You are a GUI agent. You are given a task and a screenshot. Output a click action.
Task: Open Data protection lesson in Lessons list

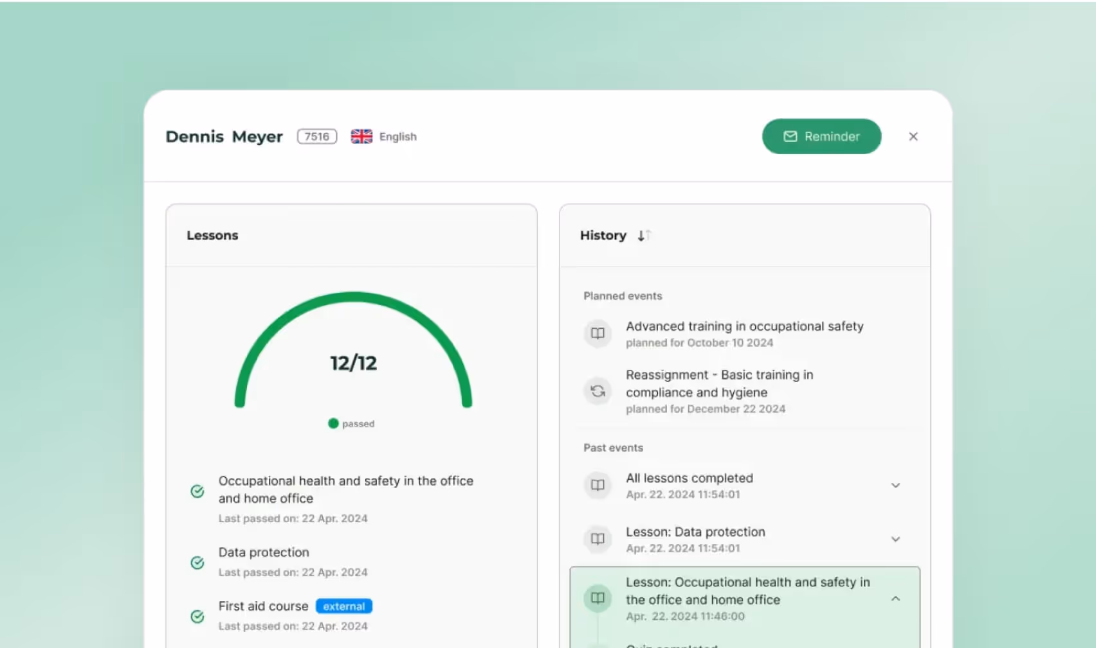click(264, 552)
